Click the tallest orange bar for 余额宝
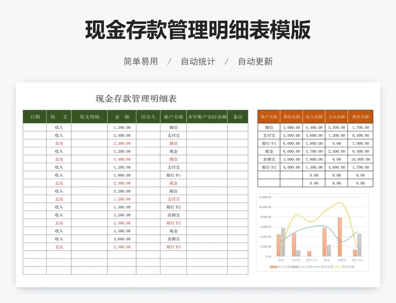Image resolution: width=396 pixels, height=303 pixels. [340, 237]
